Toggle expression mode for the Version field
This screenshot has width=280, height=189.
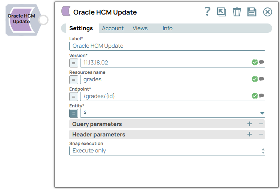pyautogui.click(x=74, y=63)
